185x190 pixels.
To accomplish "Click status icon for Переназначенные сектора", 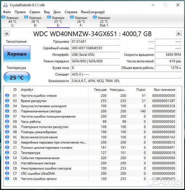I will tap(7, 111).
